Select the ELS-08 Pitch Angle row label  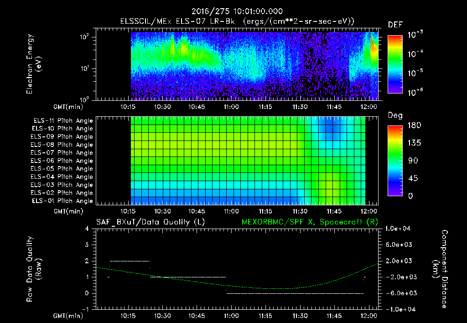pos(62,145)
